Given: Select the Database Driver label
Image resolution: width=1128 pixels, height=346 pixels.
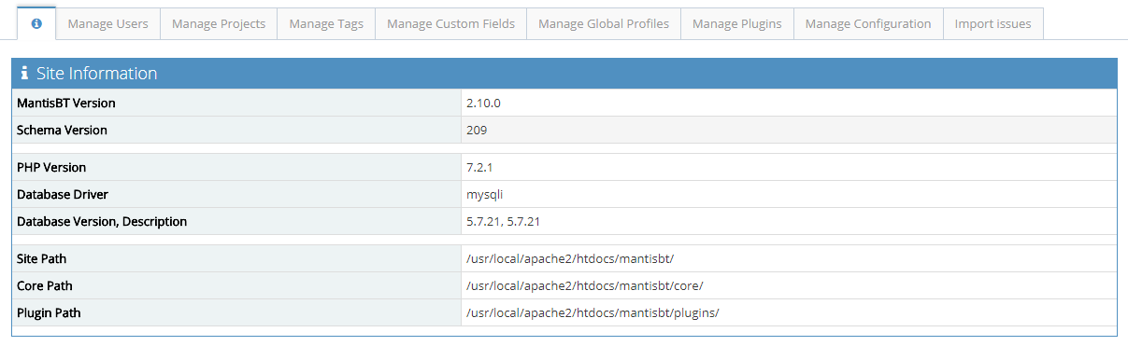Looking at the screenshot, I should (62, 194).
